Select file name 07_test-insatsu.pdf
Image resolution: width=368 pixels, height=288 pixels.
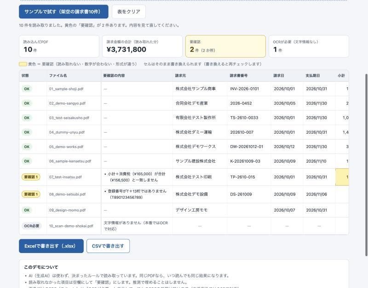[x=65, y=177]
